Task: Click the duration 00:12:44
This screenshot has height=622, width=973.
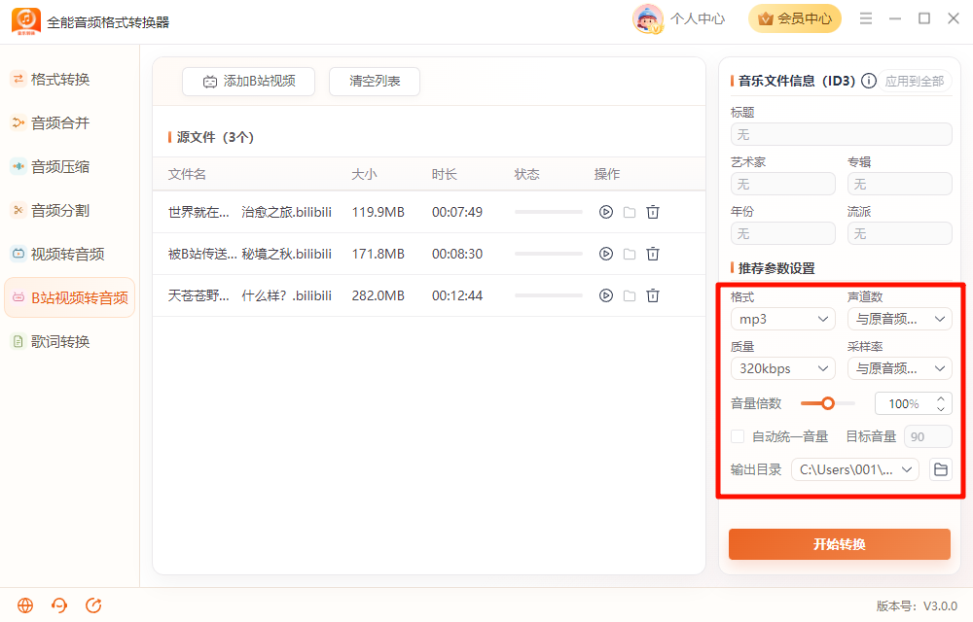Action: pyautogui.click(x=457, y=295)
